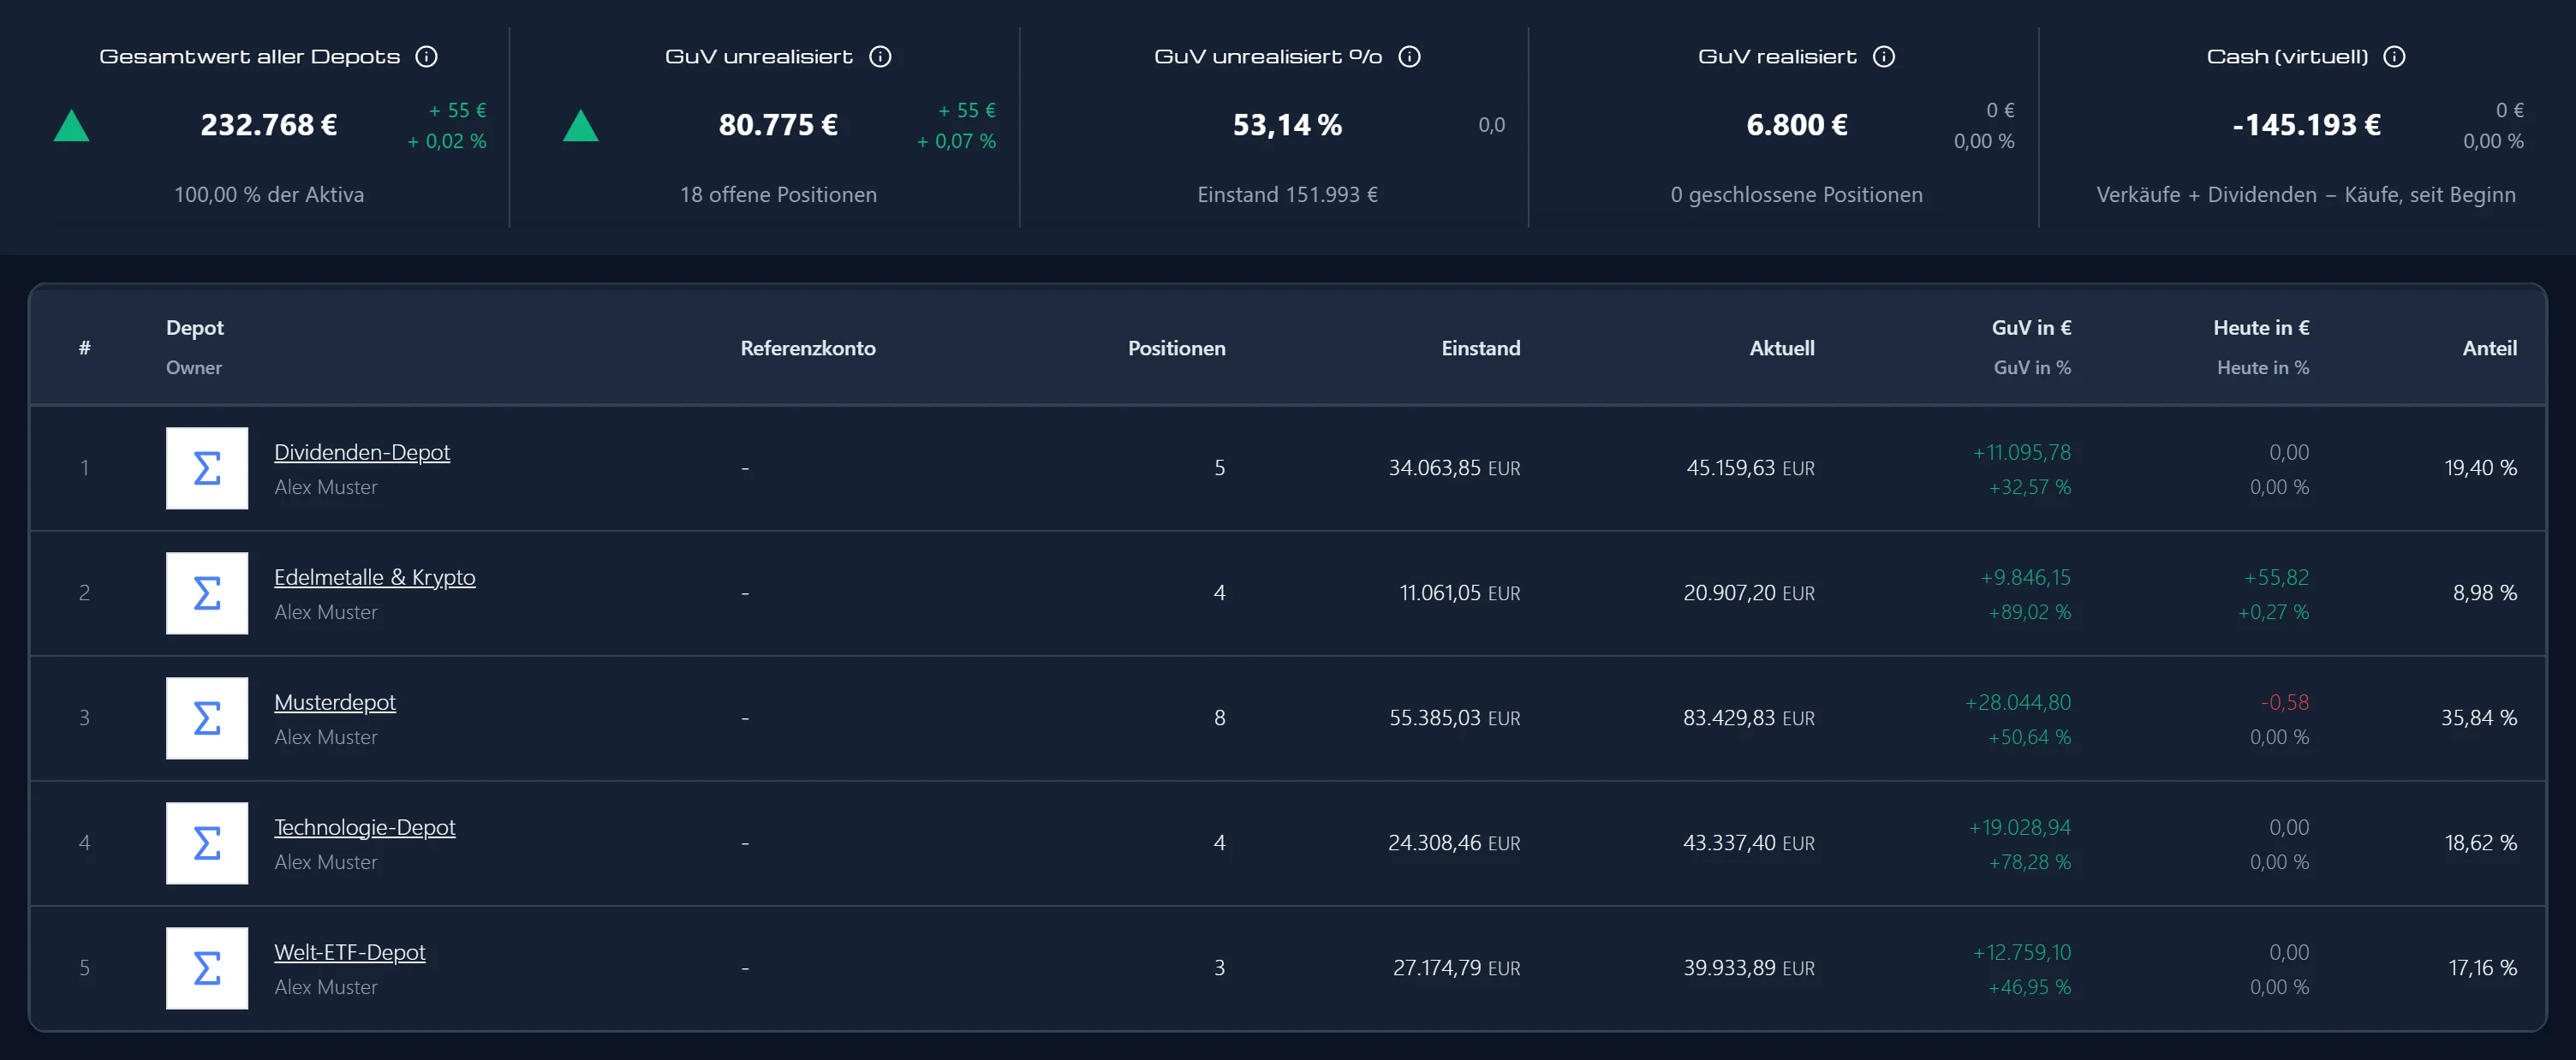Click 100,00 % der Aktiva text
2576x1060 pixels.
pyautogui.click(x=269, y=195)
